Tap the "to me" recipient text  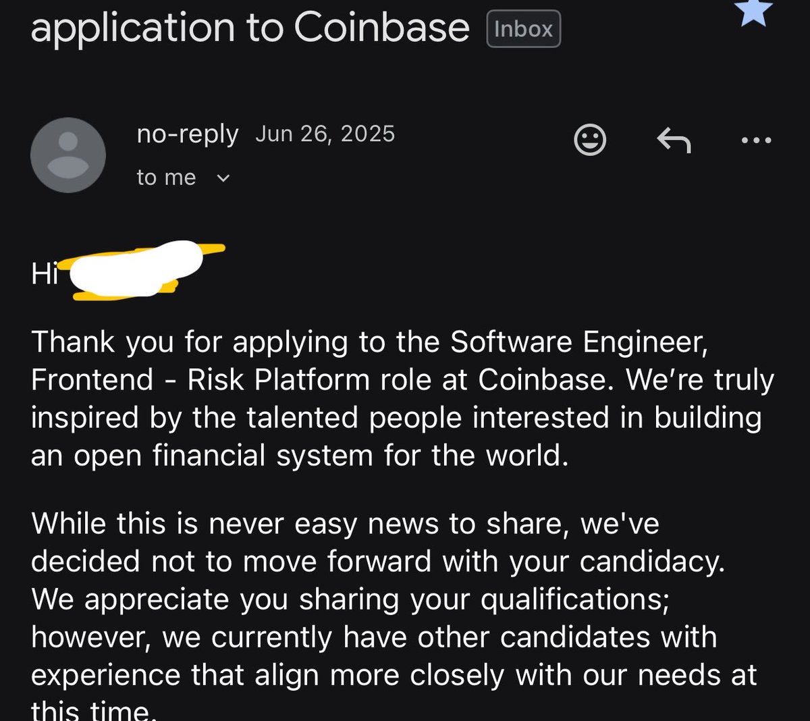166,178
